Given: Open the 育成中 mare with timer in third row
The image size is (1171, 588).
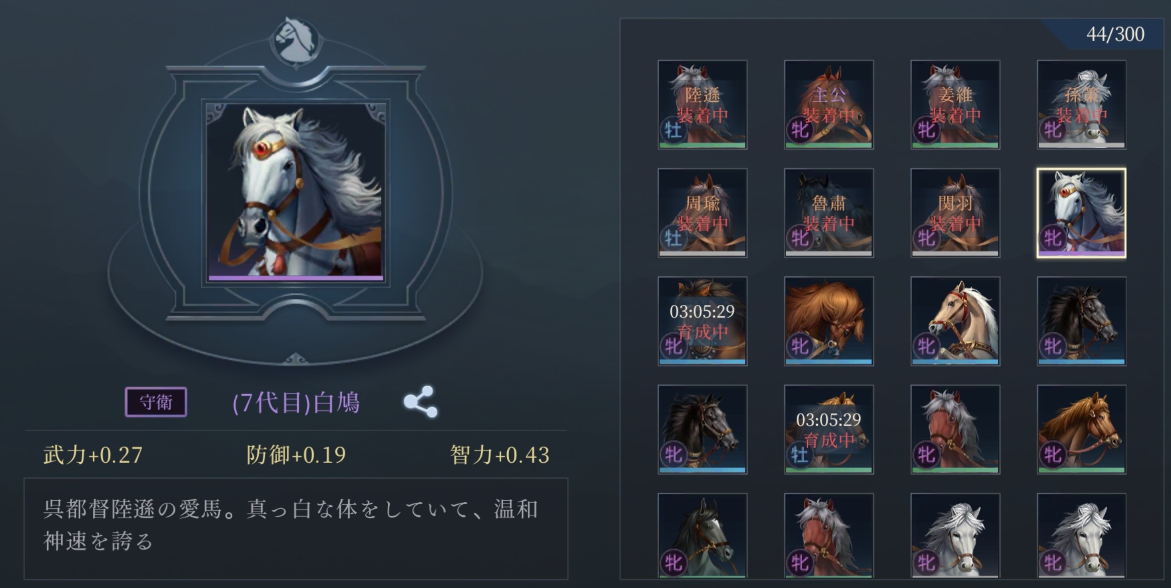Looking at the screenshot, I should click(702, 321).
